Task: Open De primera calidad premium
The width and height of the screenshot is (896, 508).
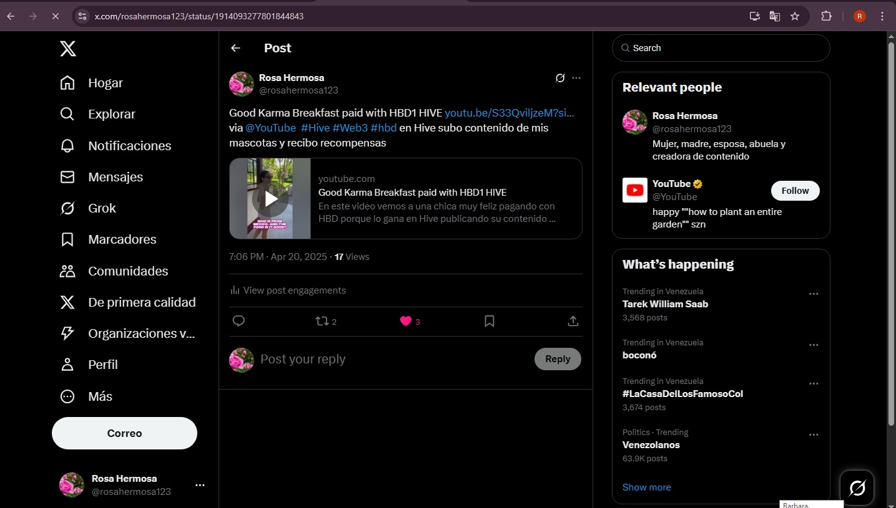Action: tap(127, 302)
